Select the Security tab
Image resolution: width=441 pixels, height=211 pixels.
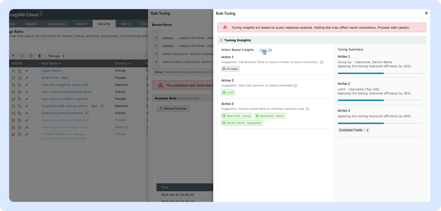tap(104, 24)
